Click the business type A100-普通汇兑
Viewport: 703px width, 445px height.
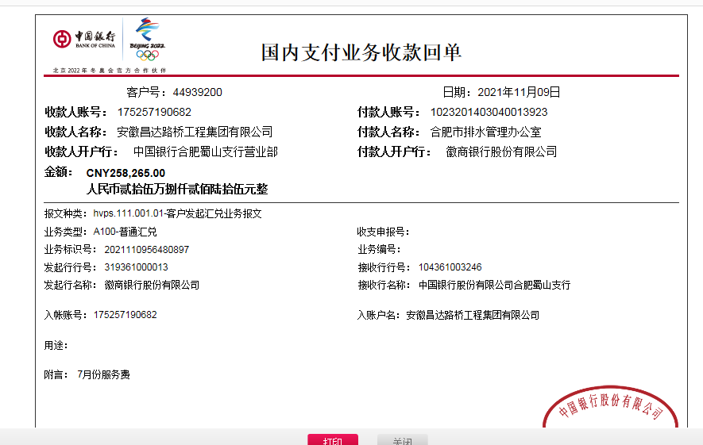coord(125,232)
